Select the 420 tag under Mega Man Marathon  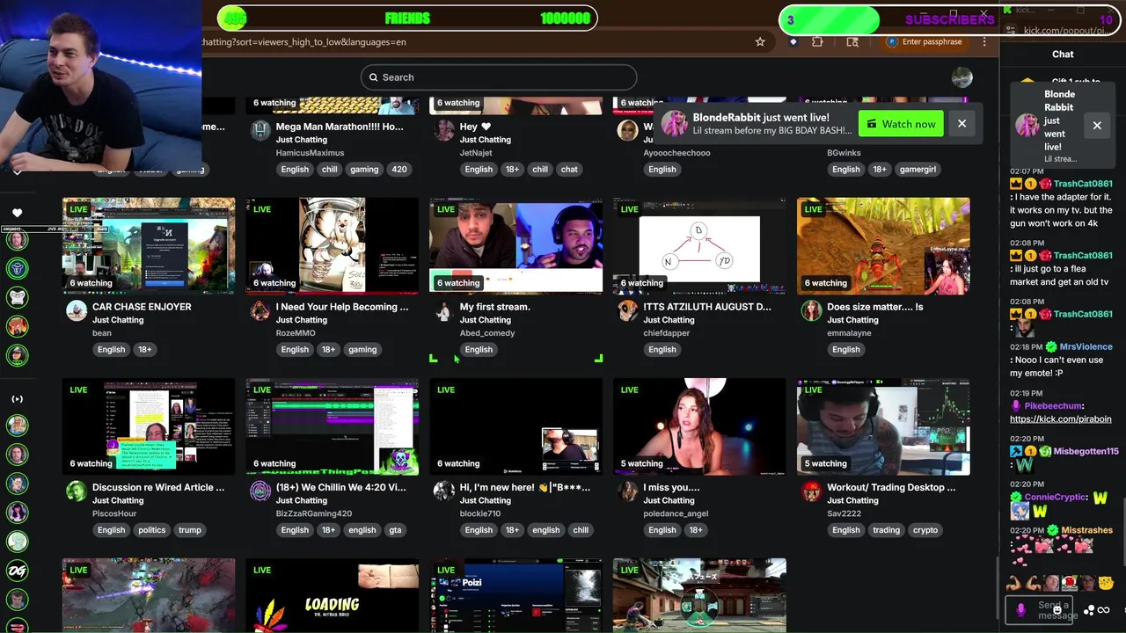pos(399,170)
